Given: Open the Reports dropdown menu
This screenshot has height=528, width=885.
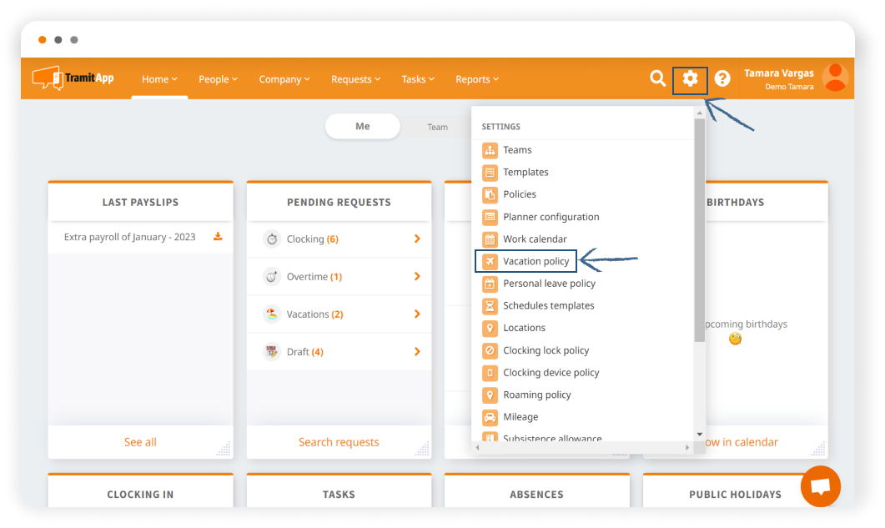Looking at the screenshot, I should coord(477,79).
